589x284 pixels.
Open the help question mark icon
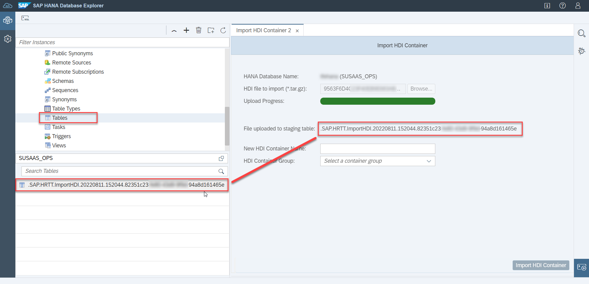tap(562, 6)
